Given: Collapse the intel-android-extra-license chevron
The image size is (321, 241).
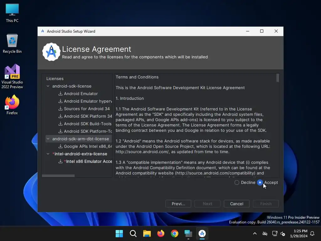Looking at the screenshot, I should click(x=48, y=154).
